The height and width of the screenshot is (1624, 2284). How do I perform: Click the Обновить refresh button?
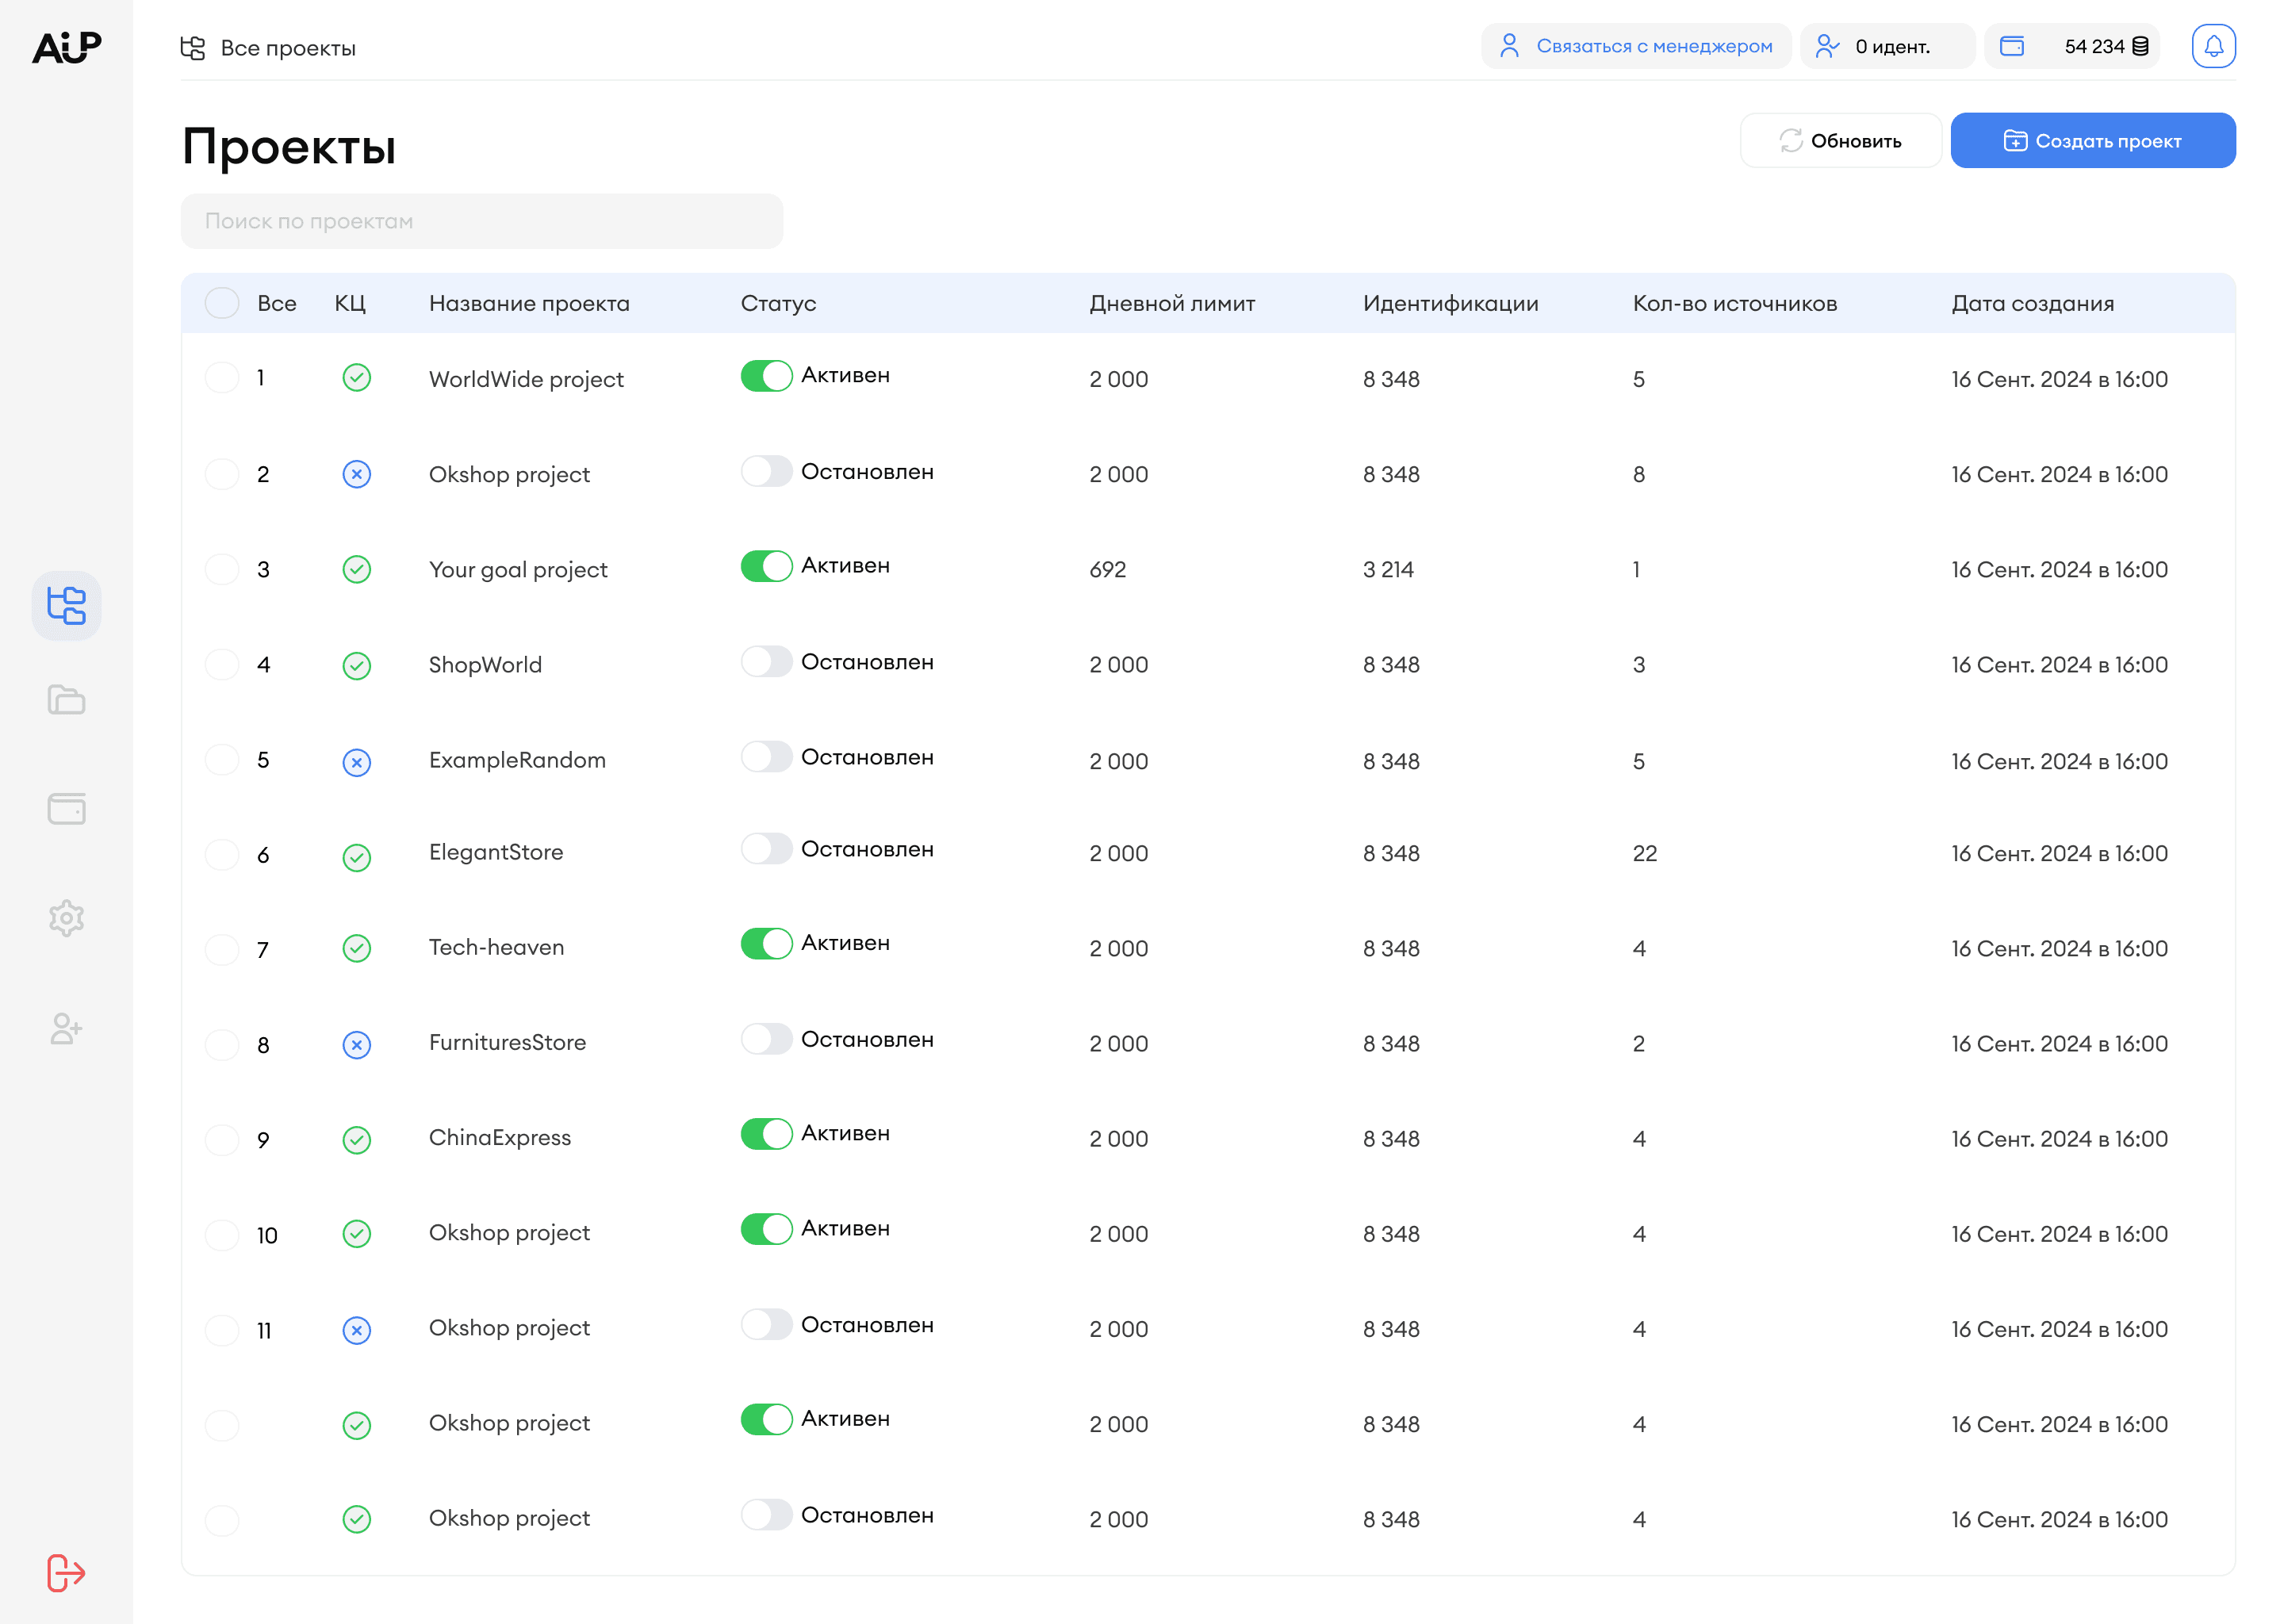1840,141
